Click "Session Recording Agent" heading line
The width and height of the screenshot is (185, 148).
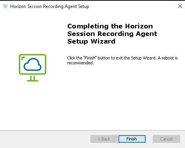112,34
